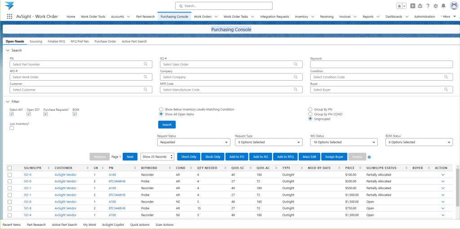Sort by the PN column arrows
This screenshot has width=460, height=229.
coord(135,168)
